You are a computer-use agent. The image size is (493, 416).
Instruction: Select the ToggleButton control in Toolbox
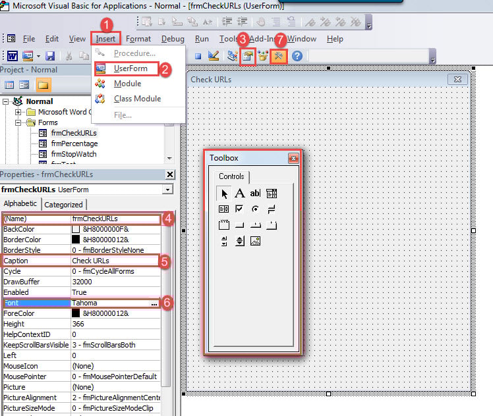tap(272, 209)
